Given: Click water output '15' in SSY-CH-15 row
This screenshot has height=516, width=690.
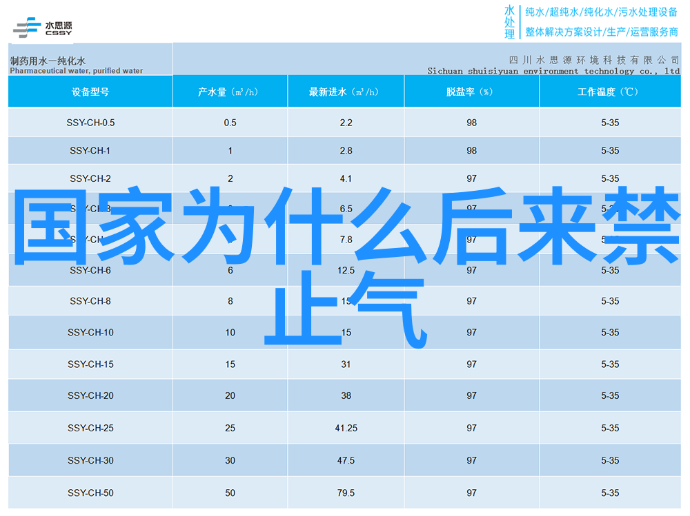Looking at the screenshot, I should 230,364.
